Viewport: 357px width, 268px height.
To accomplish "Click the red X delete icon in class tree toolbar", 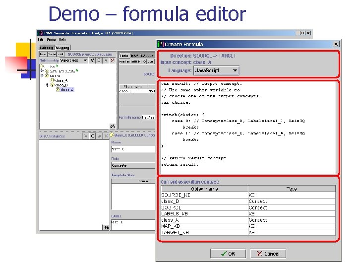I will pos(112,61).
